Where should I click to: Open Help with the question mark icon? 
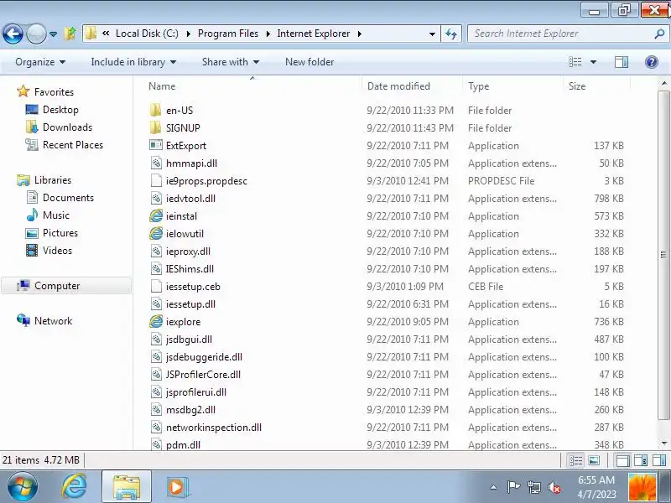click(652, 62)
